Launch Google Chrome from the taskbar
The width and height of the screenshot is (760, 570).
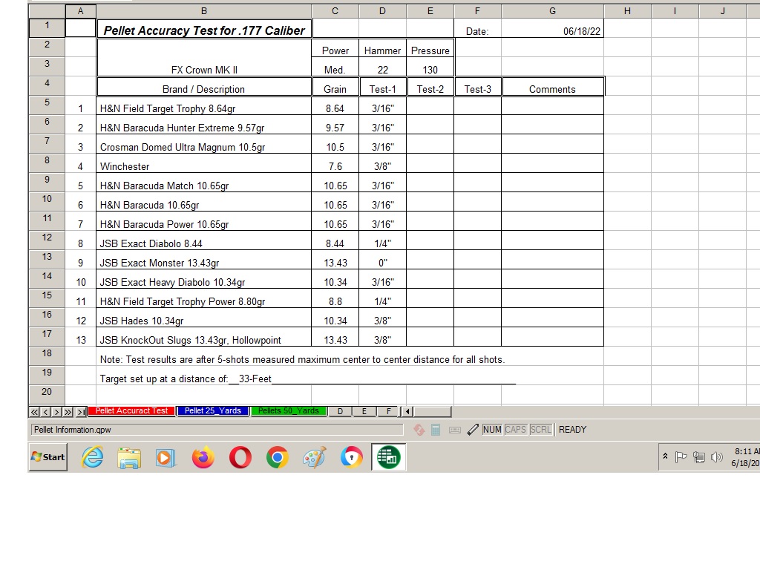point(278,457)
